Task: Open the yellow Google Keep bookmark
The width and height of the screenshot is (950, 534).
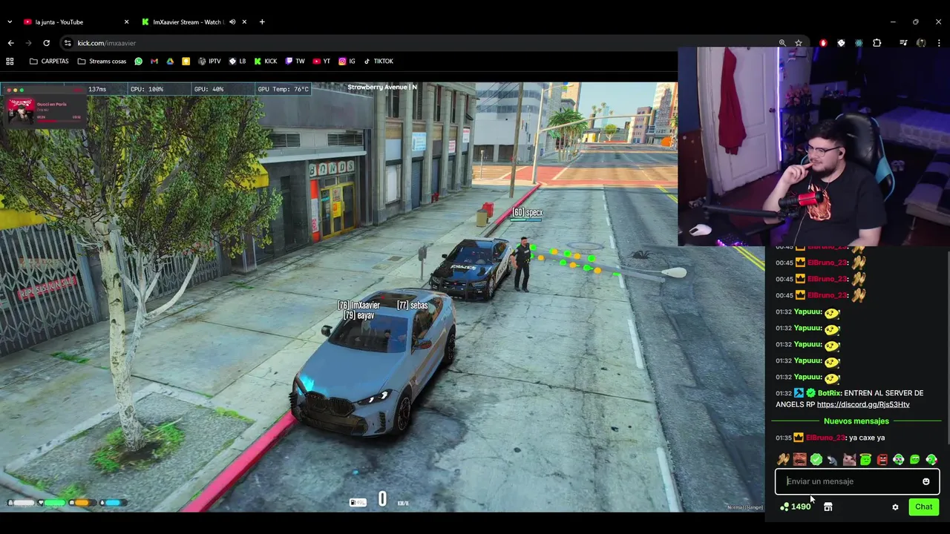Action: (186, 62)
